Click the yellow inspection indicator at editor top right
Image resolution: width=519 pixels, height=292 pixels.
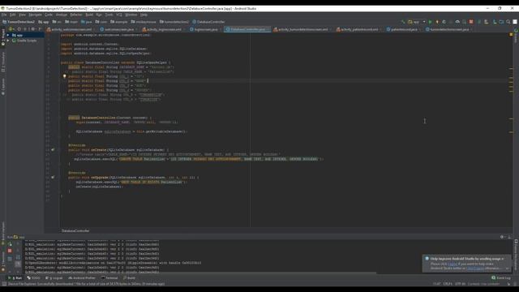click(511, 34)
